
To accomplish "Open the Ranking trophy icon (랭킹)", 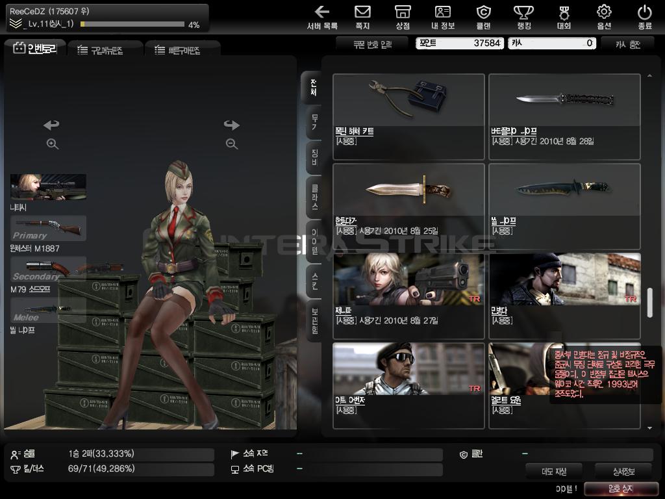I will [x=524, y=17].
